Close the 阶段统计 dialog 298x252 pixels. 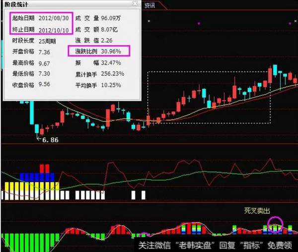click(135, 3)
